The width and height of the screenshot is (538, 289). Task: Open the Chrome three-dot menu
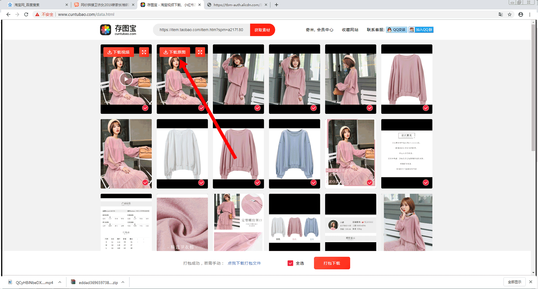pos(530,14)
